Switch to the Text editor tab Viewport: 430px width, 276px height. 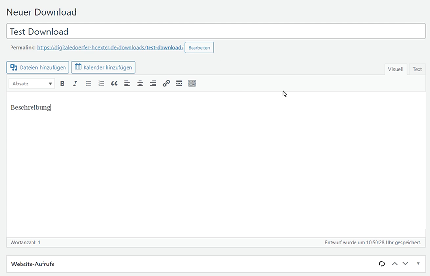click(x=417, y=69)
